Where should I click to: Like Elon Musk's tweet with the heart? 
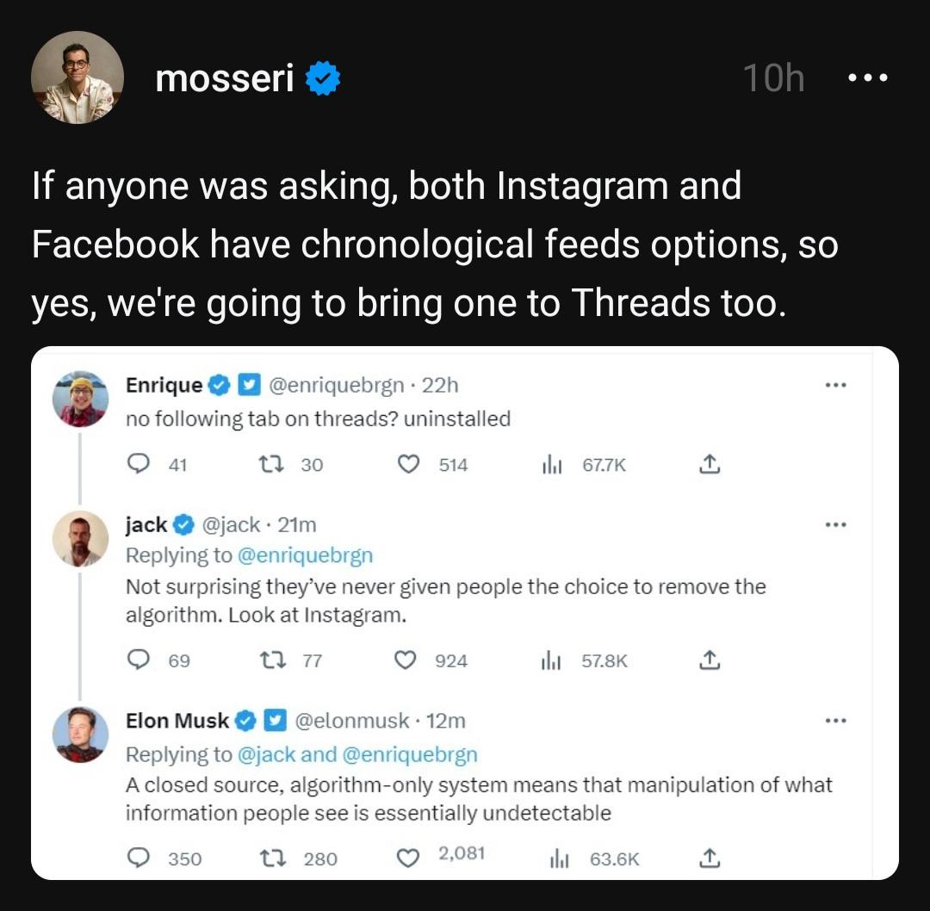(409, 858)
